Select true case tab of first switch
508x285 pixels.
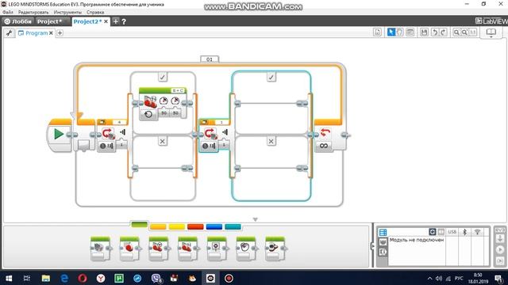point(163,77)
